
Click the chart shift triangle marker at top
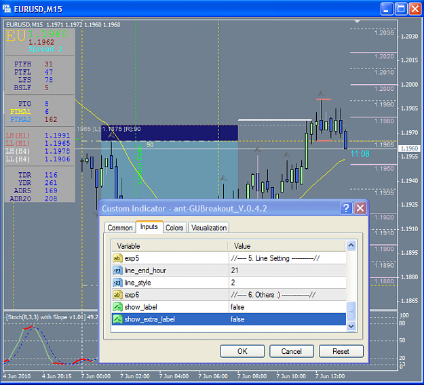pos(358,21)
